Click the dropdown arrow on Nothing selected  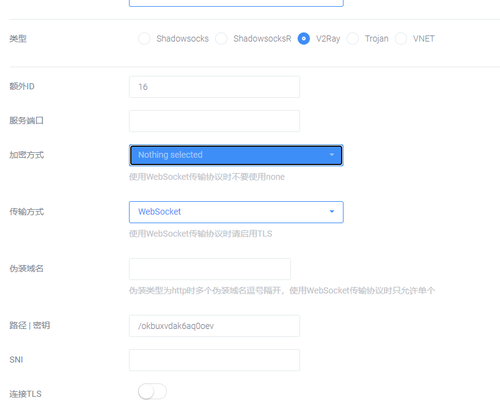click(x=332, y=155)
